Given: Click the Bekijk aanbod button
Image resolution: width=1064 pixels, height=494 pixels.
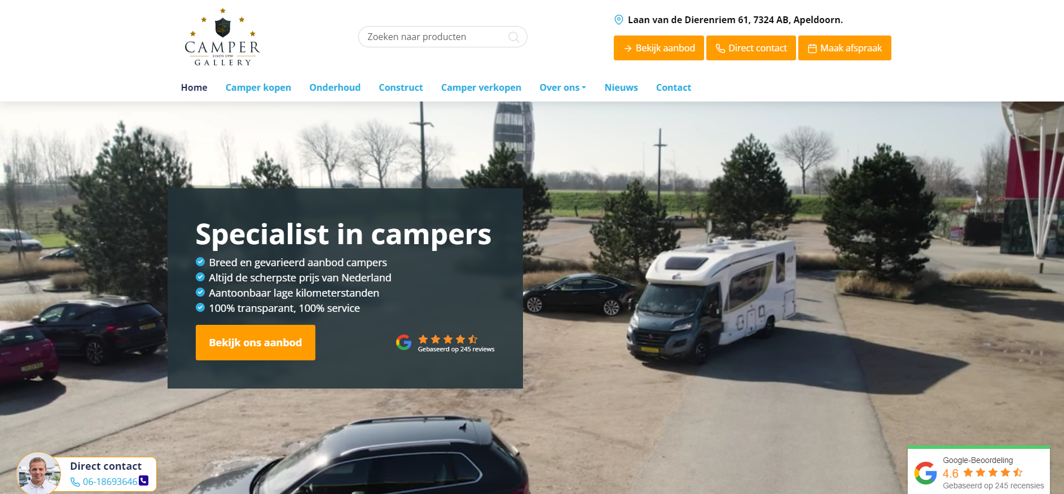Looking at the screenshot, I should coord(659,48).
